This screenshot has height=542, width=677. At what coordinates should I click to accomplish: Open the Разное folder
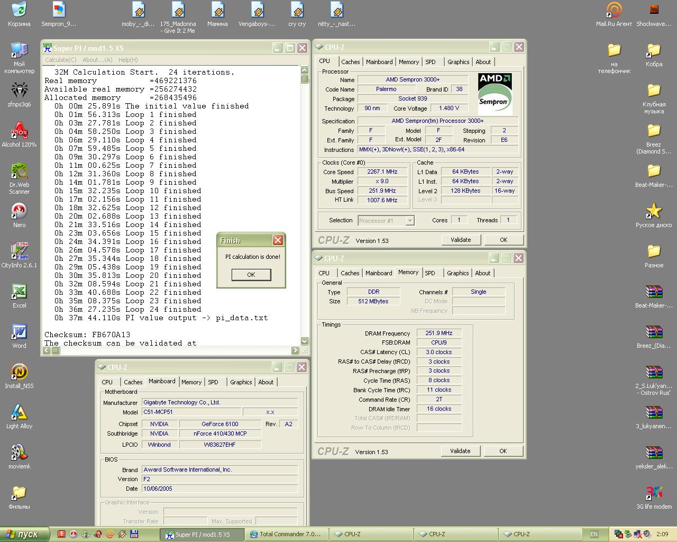point(654,256)
